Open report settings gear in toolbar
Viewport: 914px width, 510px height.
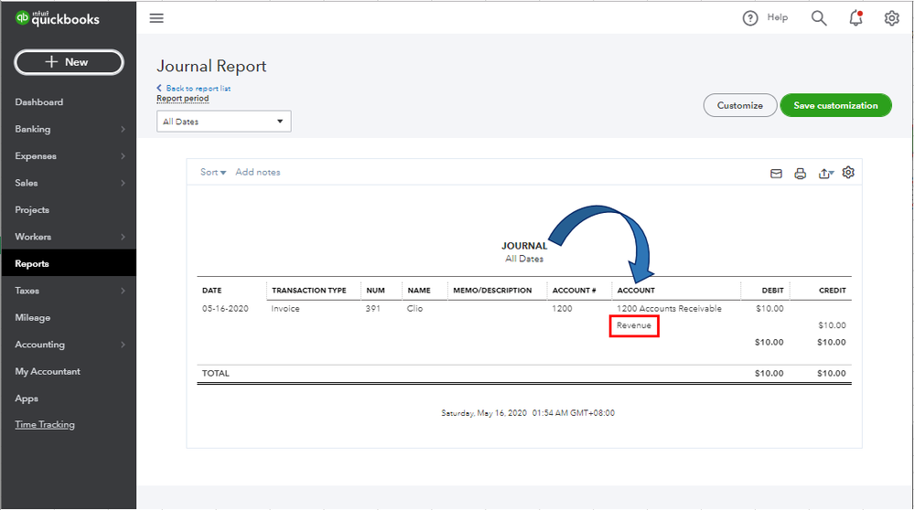(x=848, y=172)
